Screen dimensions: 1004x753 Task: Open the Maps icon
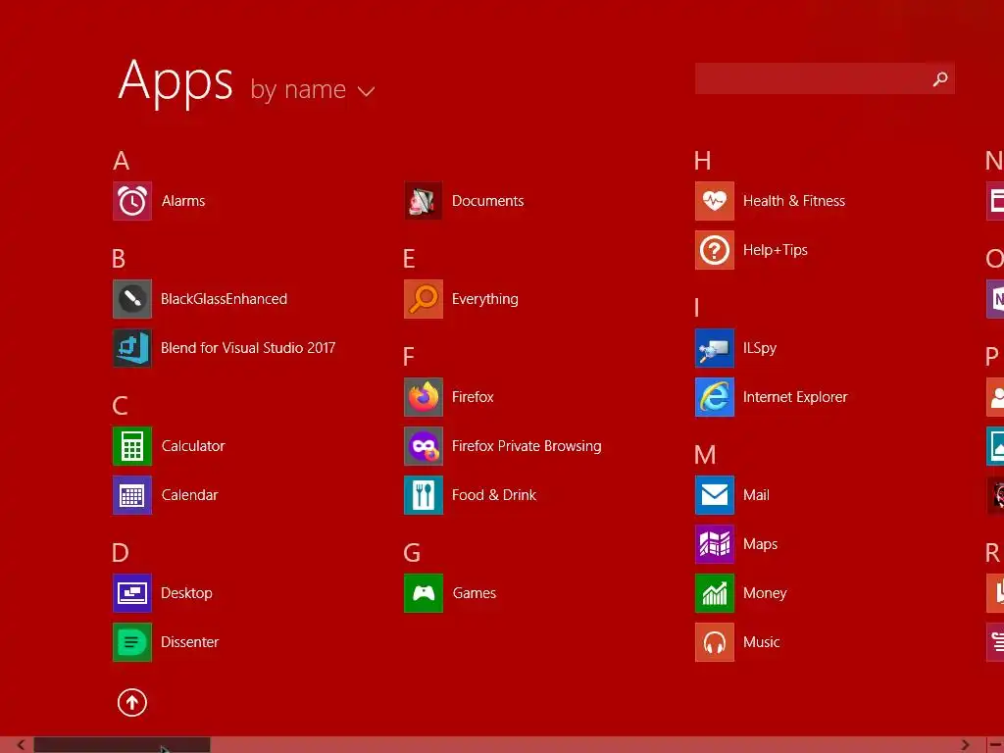[715, 543]
